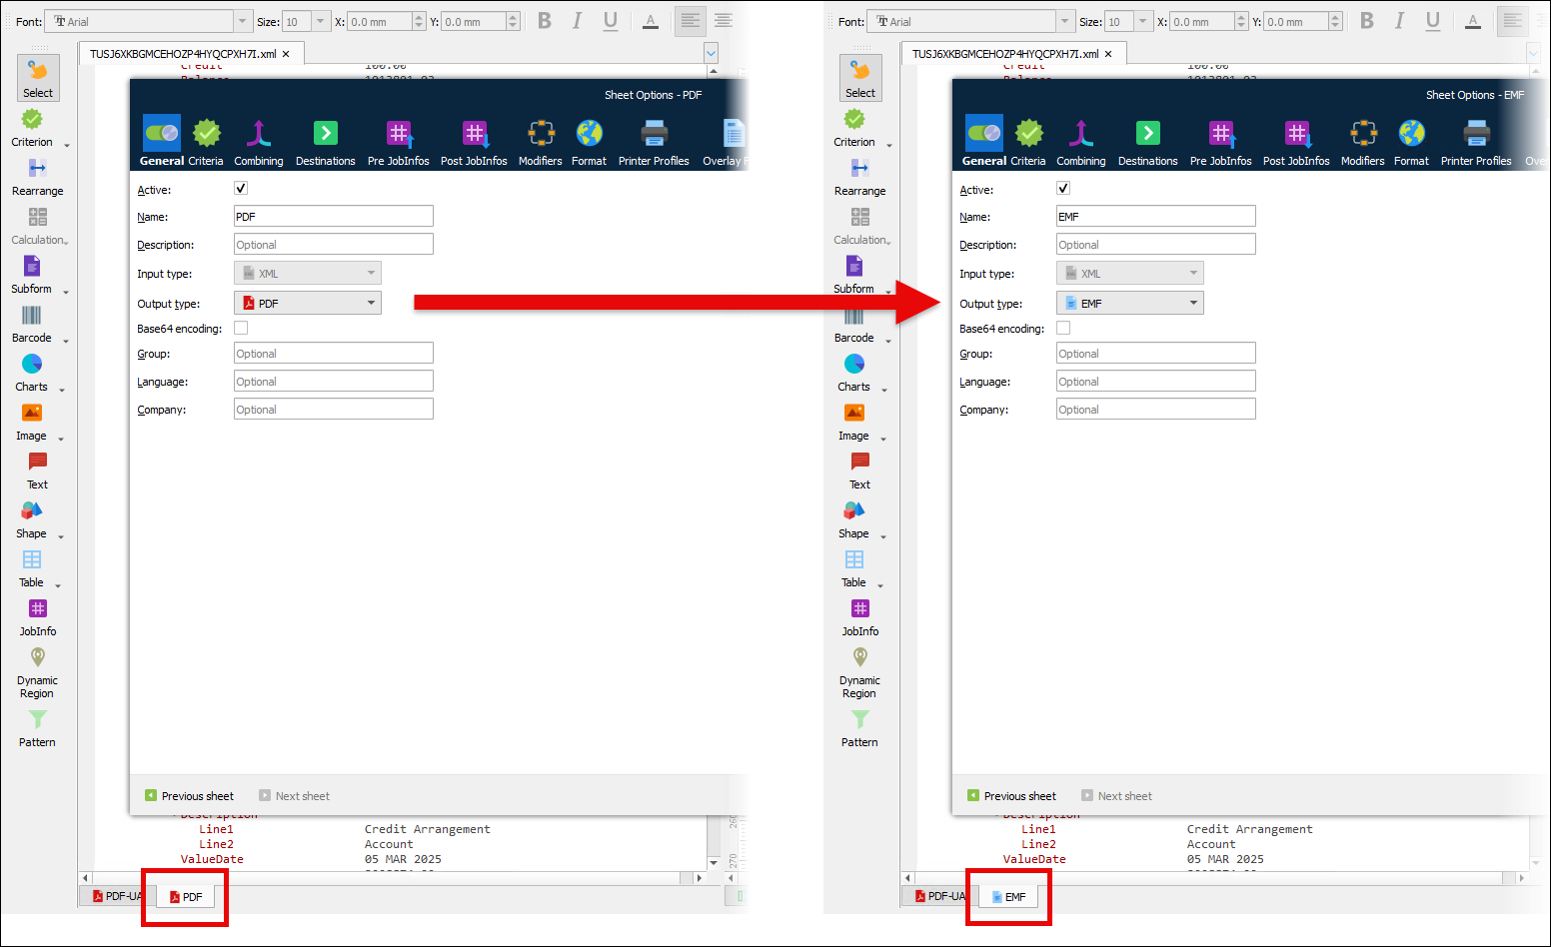Select PDF sheet tab at bottom left window
1551x947 pixels.
tap(186, 897)
